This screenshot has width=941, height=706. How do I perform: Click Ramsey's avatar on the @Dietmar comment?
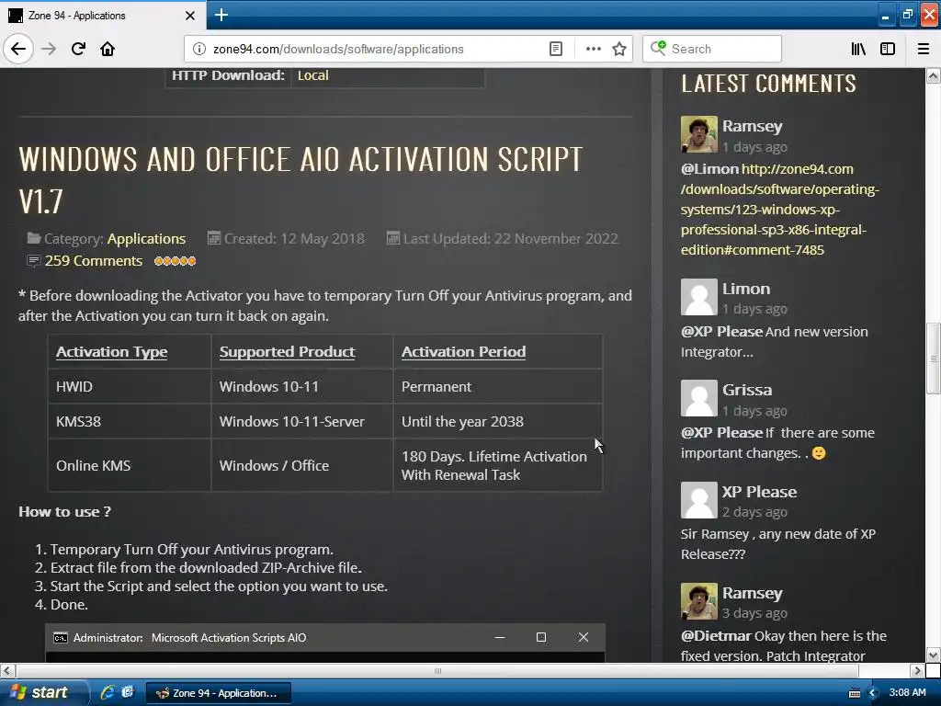click(698, 601)
